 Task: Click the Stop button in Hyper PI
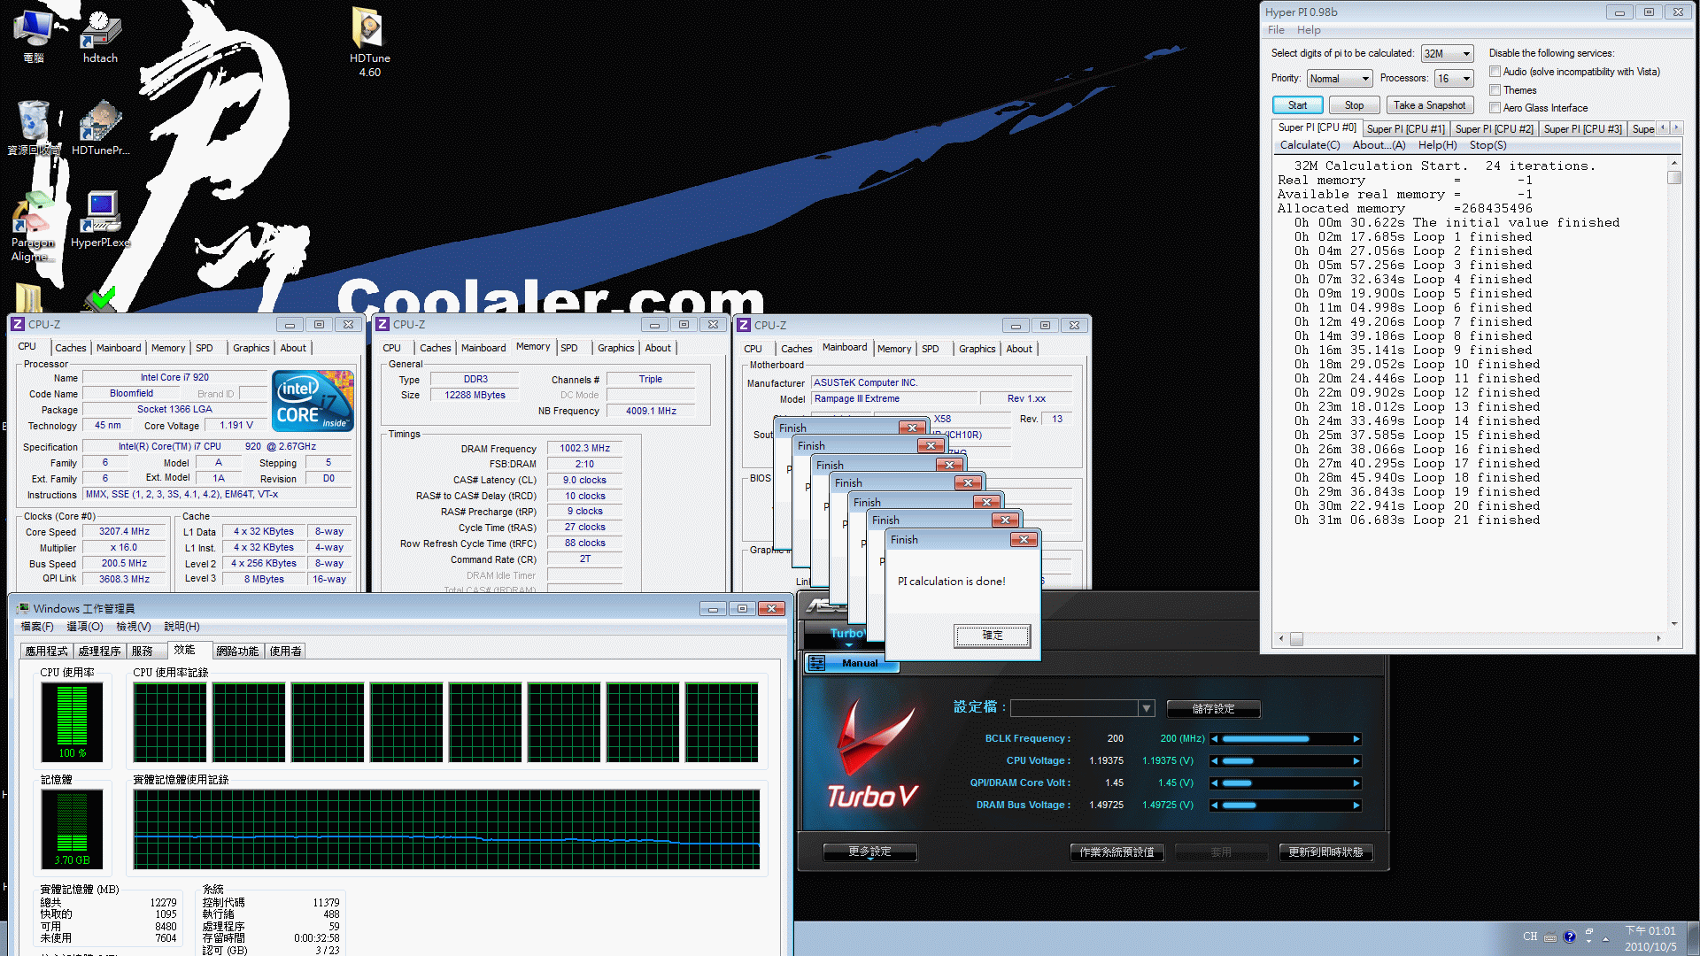click(x=1354, y=105)
